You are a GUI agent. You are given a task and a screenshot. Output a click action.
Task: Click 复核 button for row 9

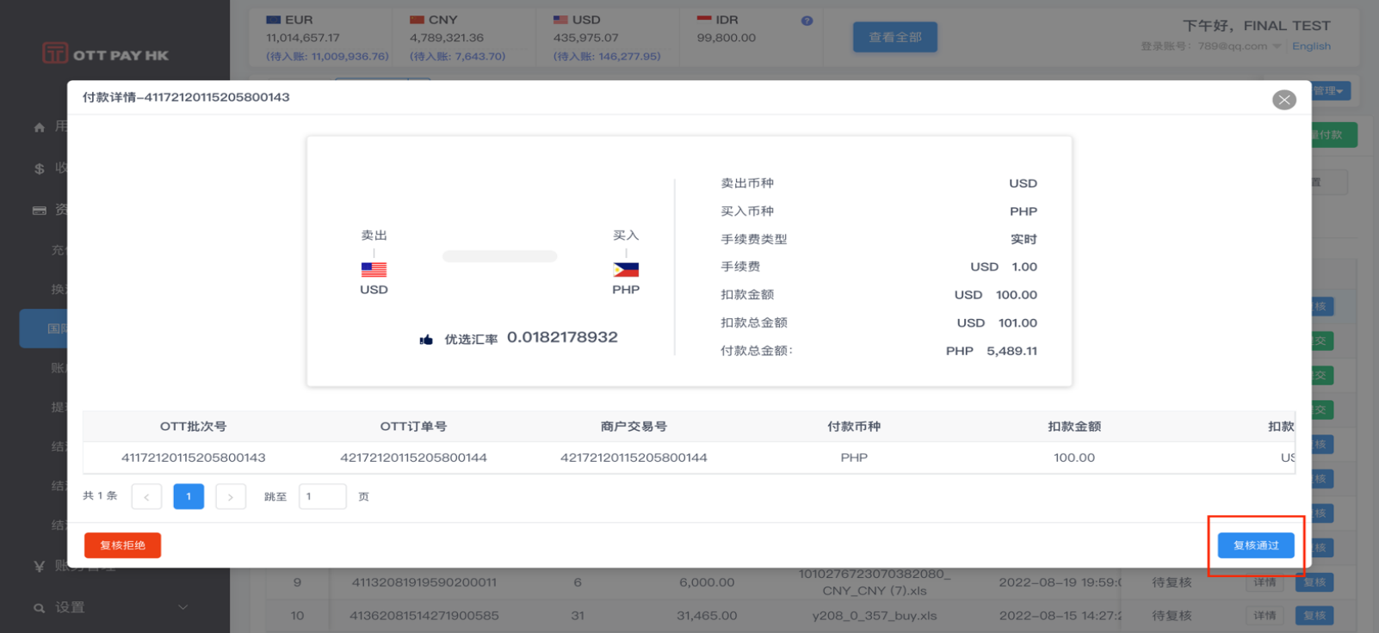(1314, 582)
